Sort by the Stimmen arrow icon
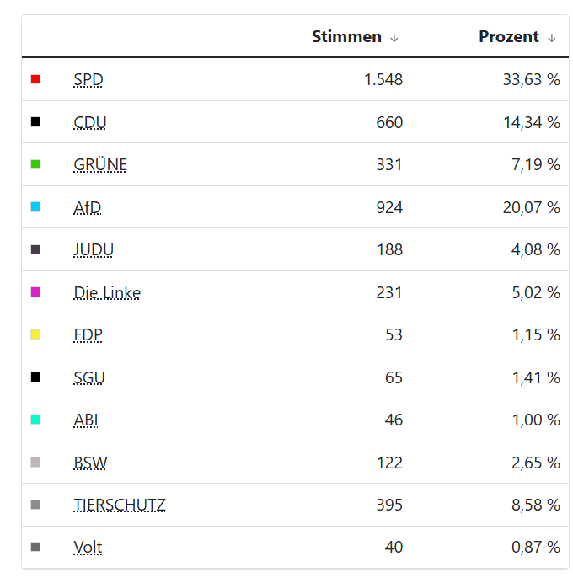This screenshot has width=573, height=583. click(x=394, y=38)
